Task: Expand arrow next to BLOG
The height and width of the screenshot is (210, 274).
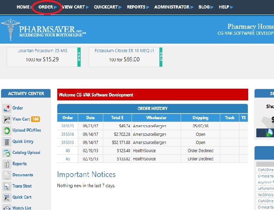Action: [212, 7]
